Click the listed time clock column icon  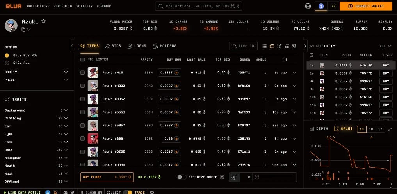coord(285,59)
